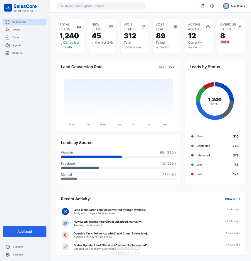Click the sidebar Settings gear icon
This screenshot has width=251, height=261.
8,255
